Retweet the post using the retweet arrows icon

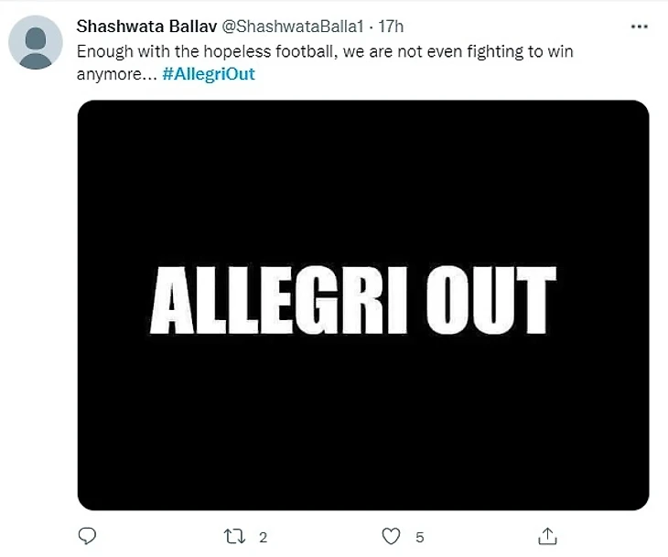coord(236,536)
